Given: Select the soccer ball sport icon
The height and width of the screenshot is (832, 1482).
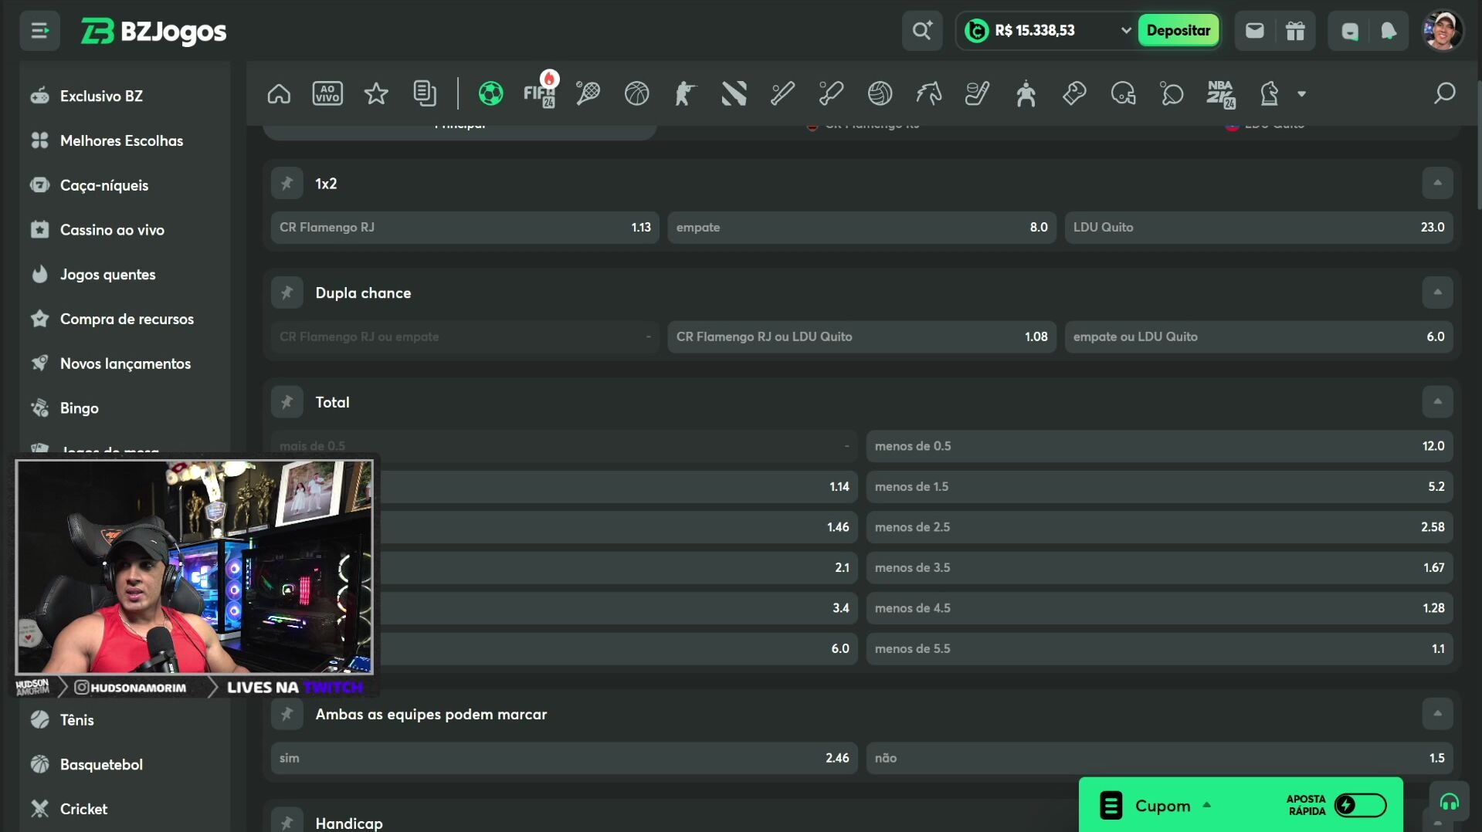Looking at the screenshot, I should coord(490,94).
